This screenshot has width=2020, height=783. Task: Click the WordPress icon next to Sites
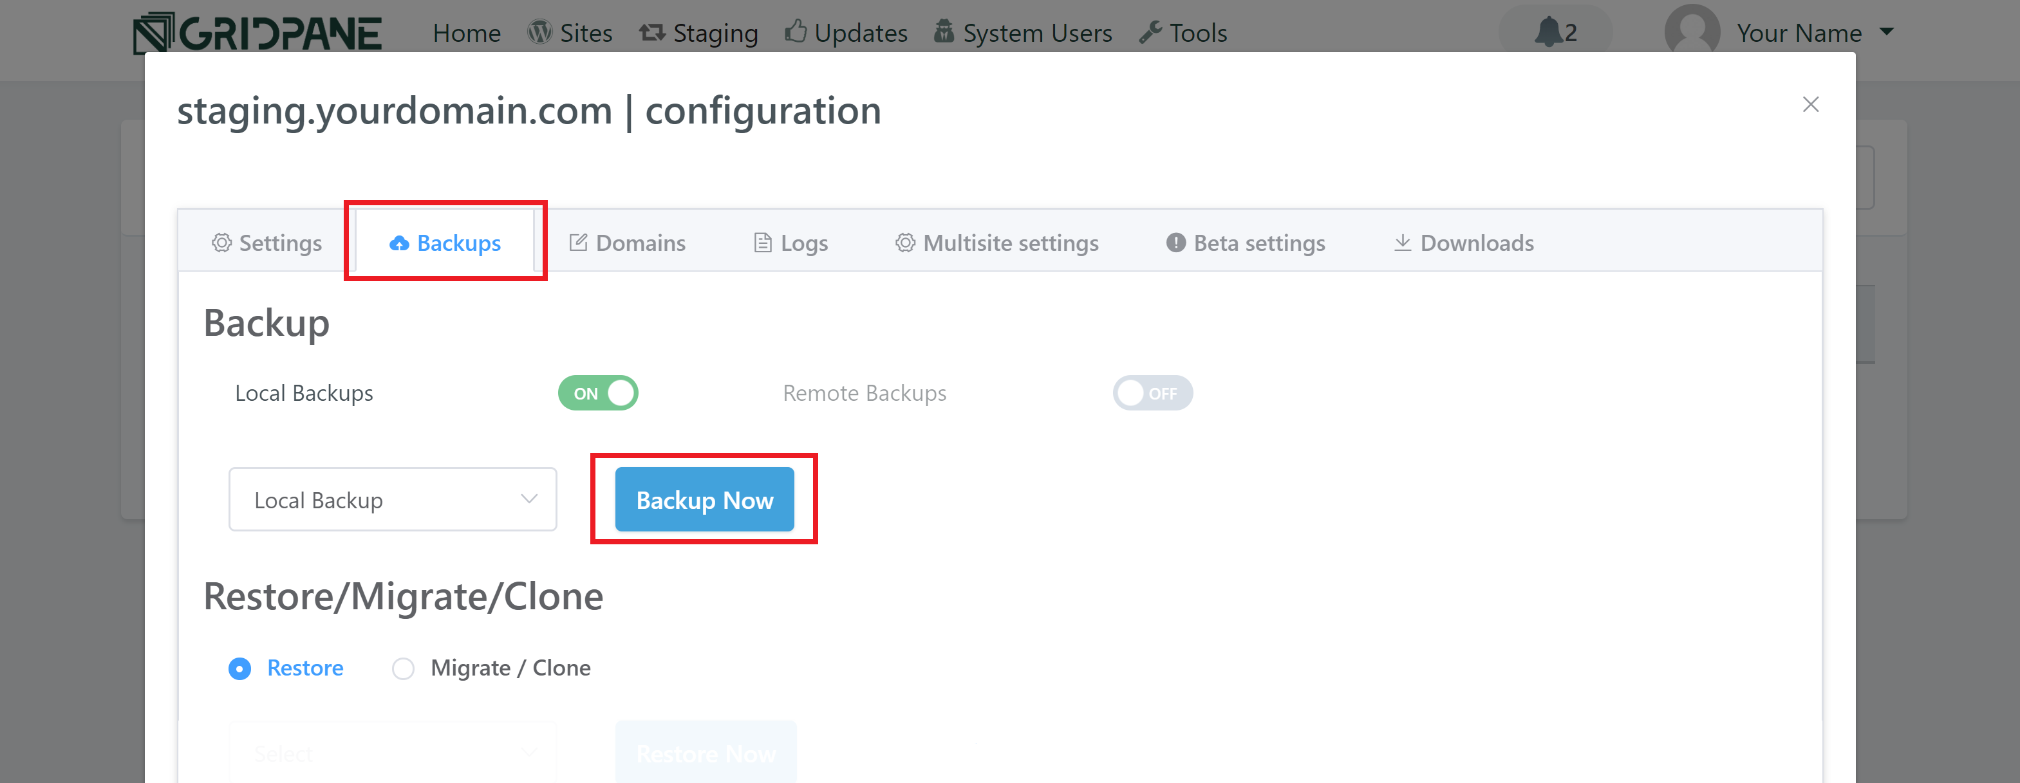pos(539,32)
